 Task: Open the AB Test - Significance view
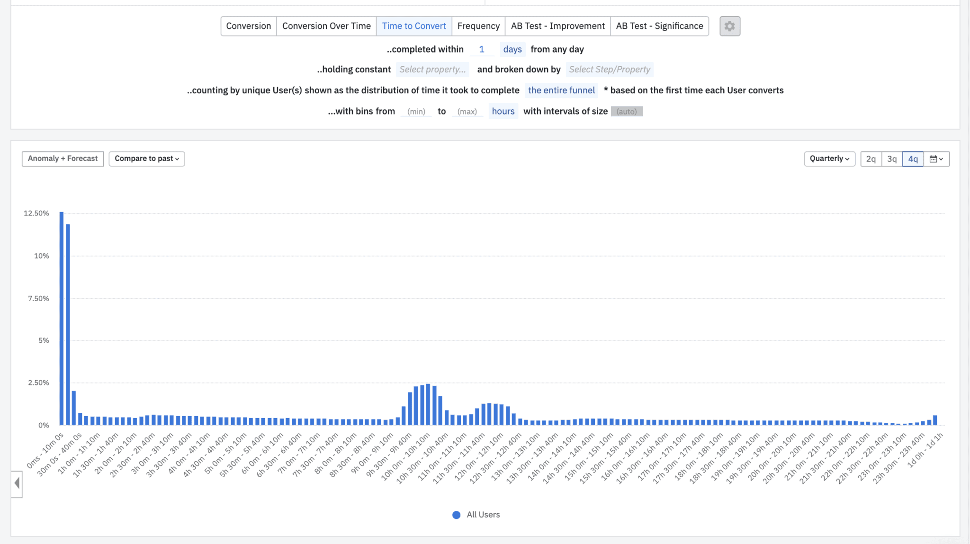point(659,26)
